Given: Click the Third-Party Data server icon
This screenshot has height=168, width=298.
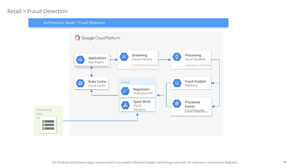Looking at the screenshot, I should 48,125.
